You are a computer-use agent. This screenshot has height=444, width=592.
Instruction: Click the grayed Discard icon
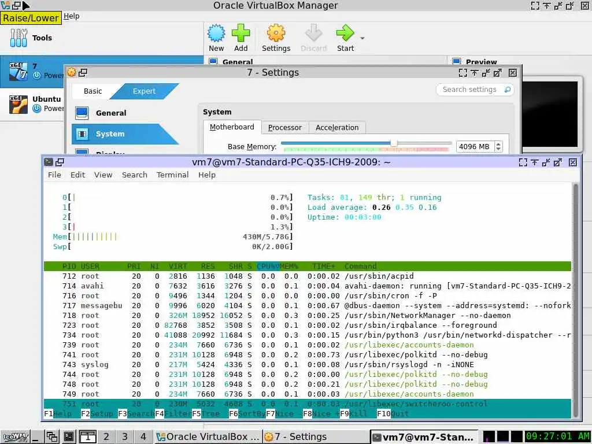point(313,33)
